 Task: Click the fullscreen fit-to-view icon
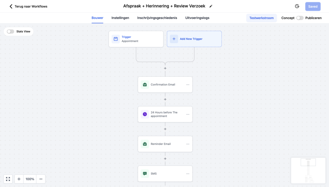pyautogui.click(x=8, y=179)
